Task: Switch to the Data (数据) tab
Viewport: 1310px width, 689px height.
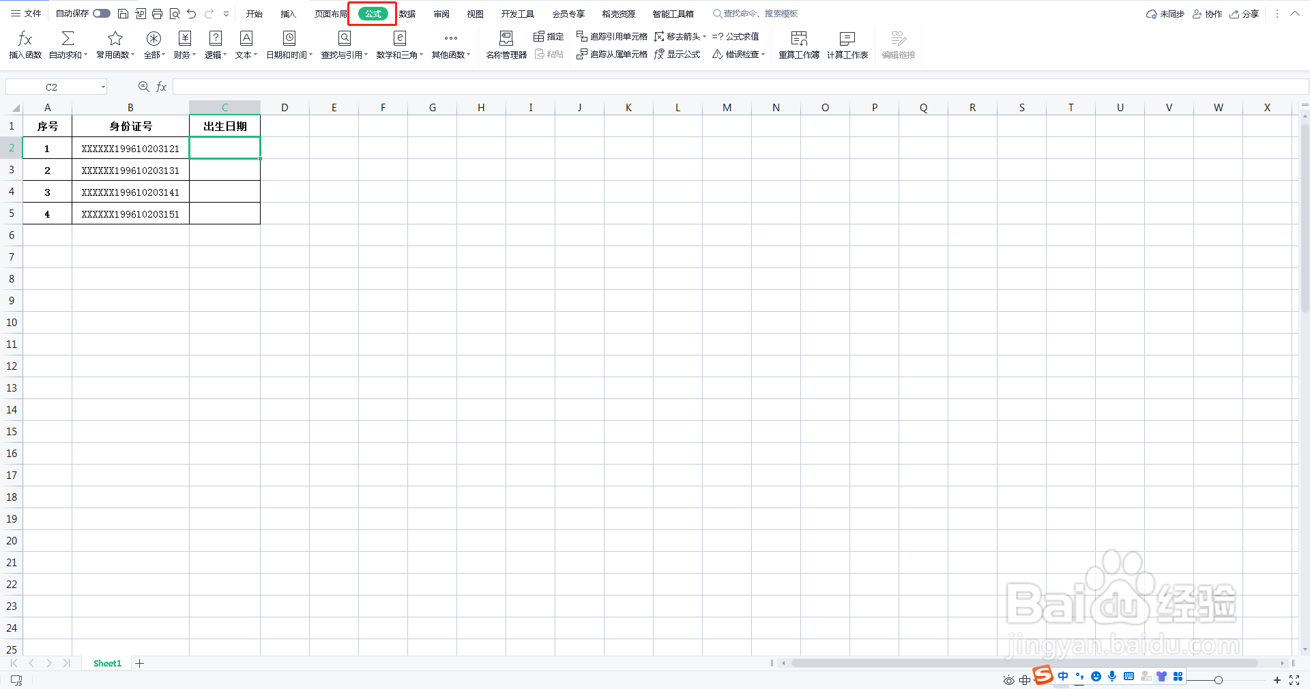Action: coord(407,14)
